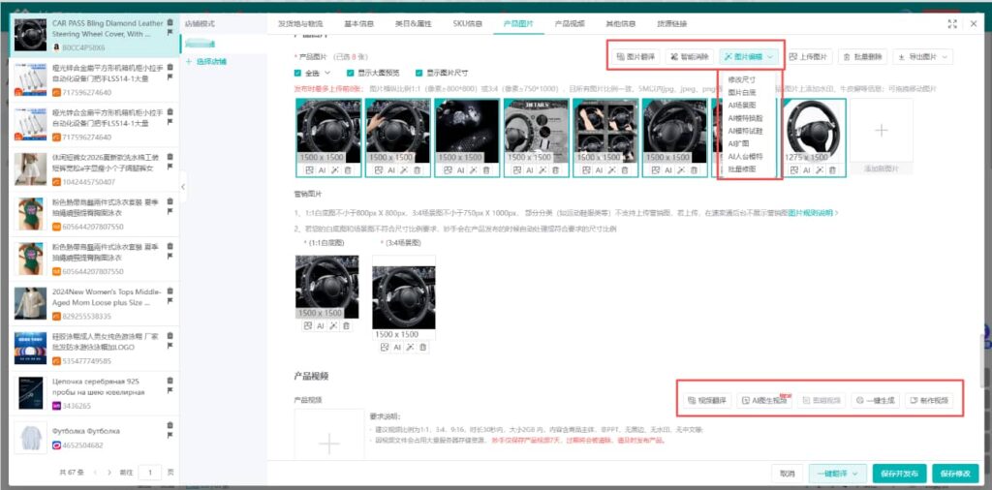Choose AI场景图 from image edit menu
The width and height of the screenshot is (992, 490).
click(x=741, y=105)
